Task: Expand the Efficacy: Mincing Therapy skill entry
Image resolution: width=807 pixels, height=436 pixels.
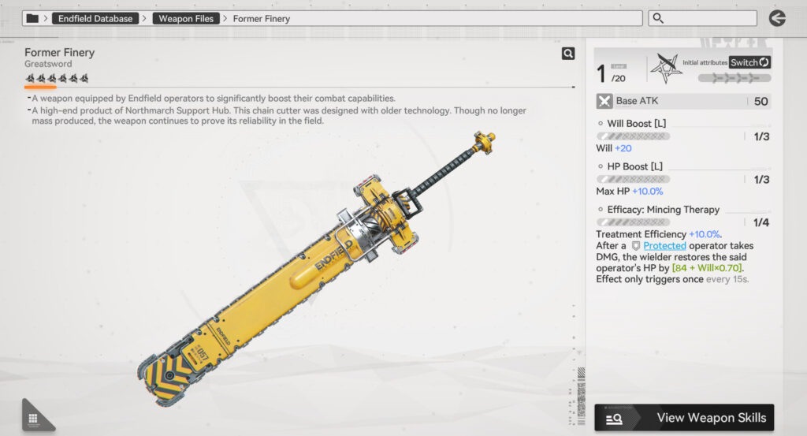Action: tap(663, 210)
